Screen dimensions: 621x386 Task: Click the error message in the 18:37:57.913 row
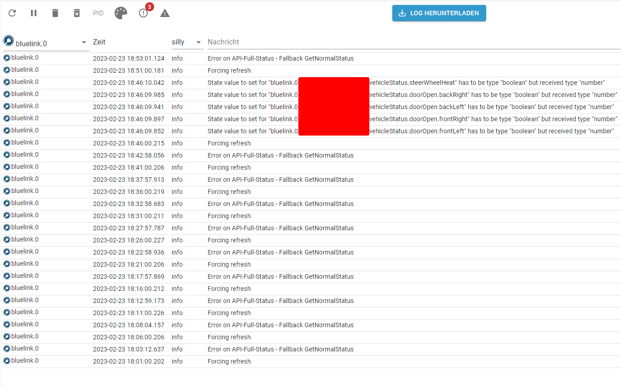point(280,180)
